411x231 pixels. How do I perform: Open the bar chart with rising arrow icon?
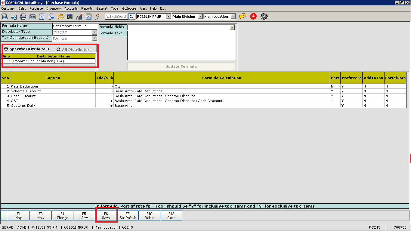tap(79, 17)
